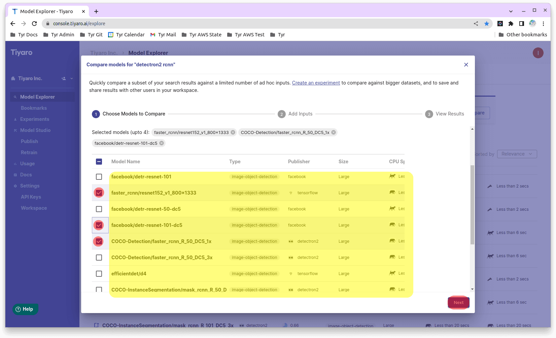Click the Size column header
The width and height of the screenshot is (556, 338).
coord(343,162)
